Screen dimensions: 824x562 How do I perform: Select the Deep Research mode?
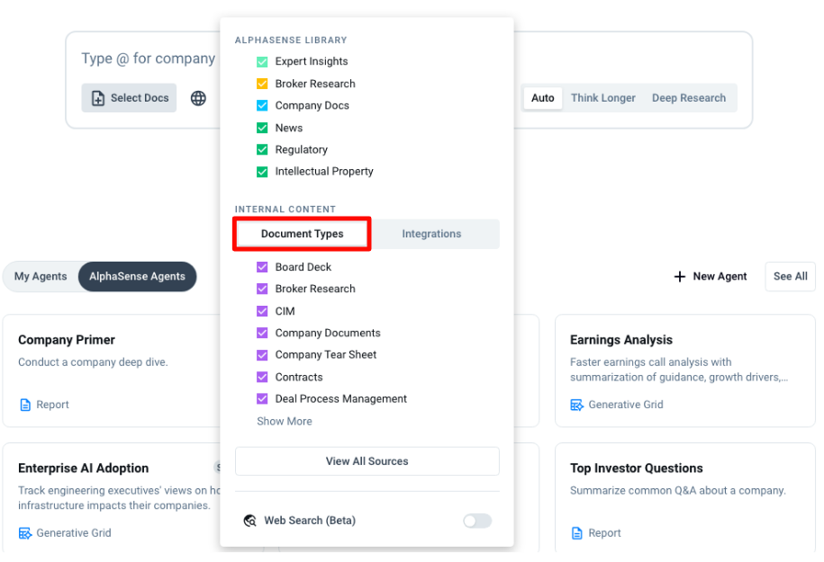coord(688,98)
